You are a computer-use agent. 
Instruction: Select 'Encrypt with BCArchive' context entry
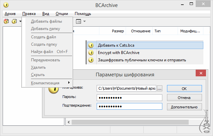point(118,53)
